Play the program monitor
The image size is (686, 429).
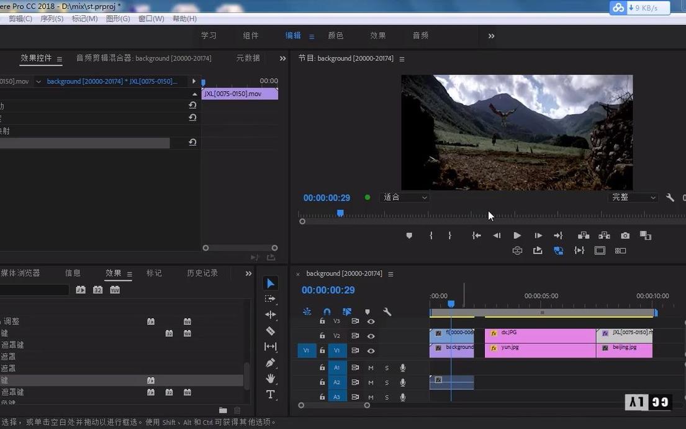click(x=517, y=236)
